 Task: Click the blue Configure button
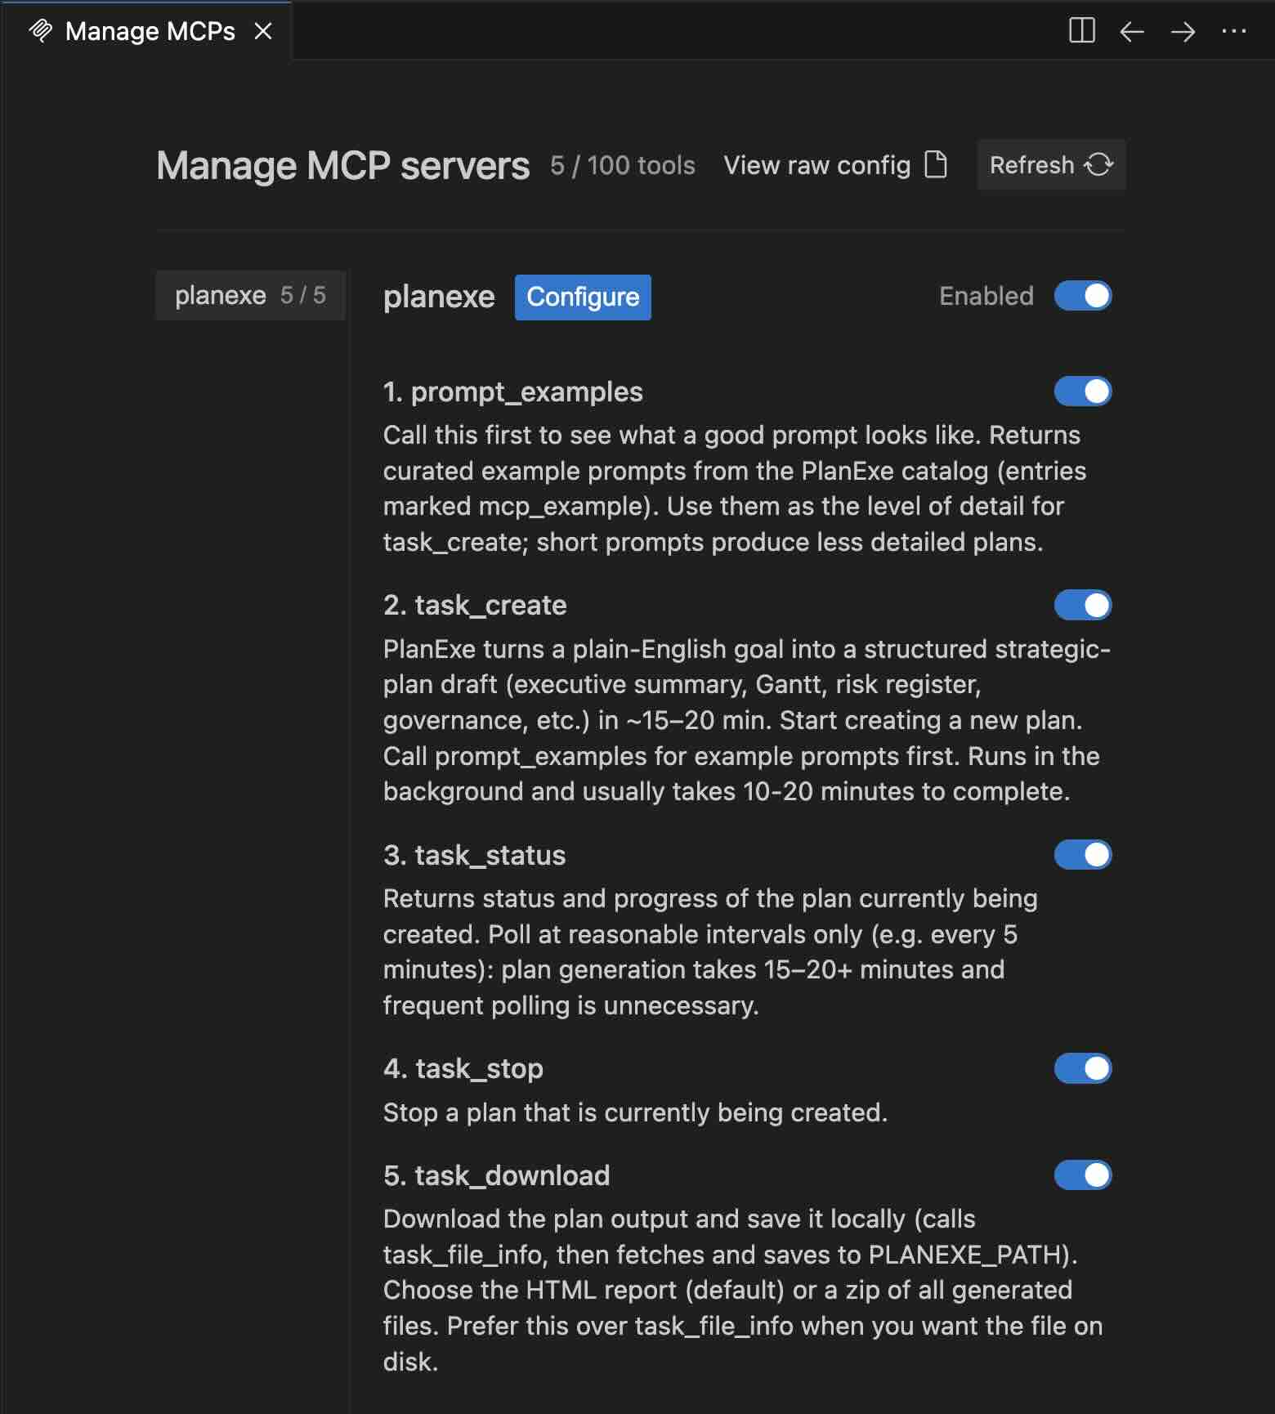(583, 297)
